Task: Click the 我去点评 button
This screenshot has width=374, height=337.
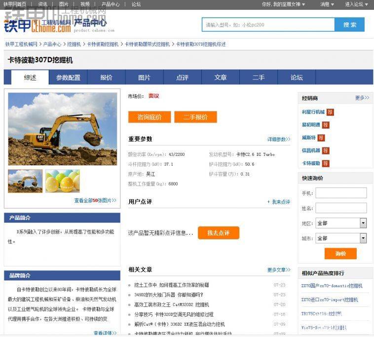Action: (219, 233)
